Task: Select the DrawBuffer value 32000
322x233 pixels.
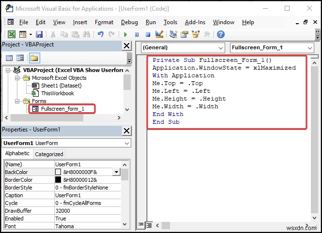Action: [88, 211]
